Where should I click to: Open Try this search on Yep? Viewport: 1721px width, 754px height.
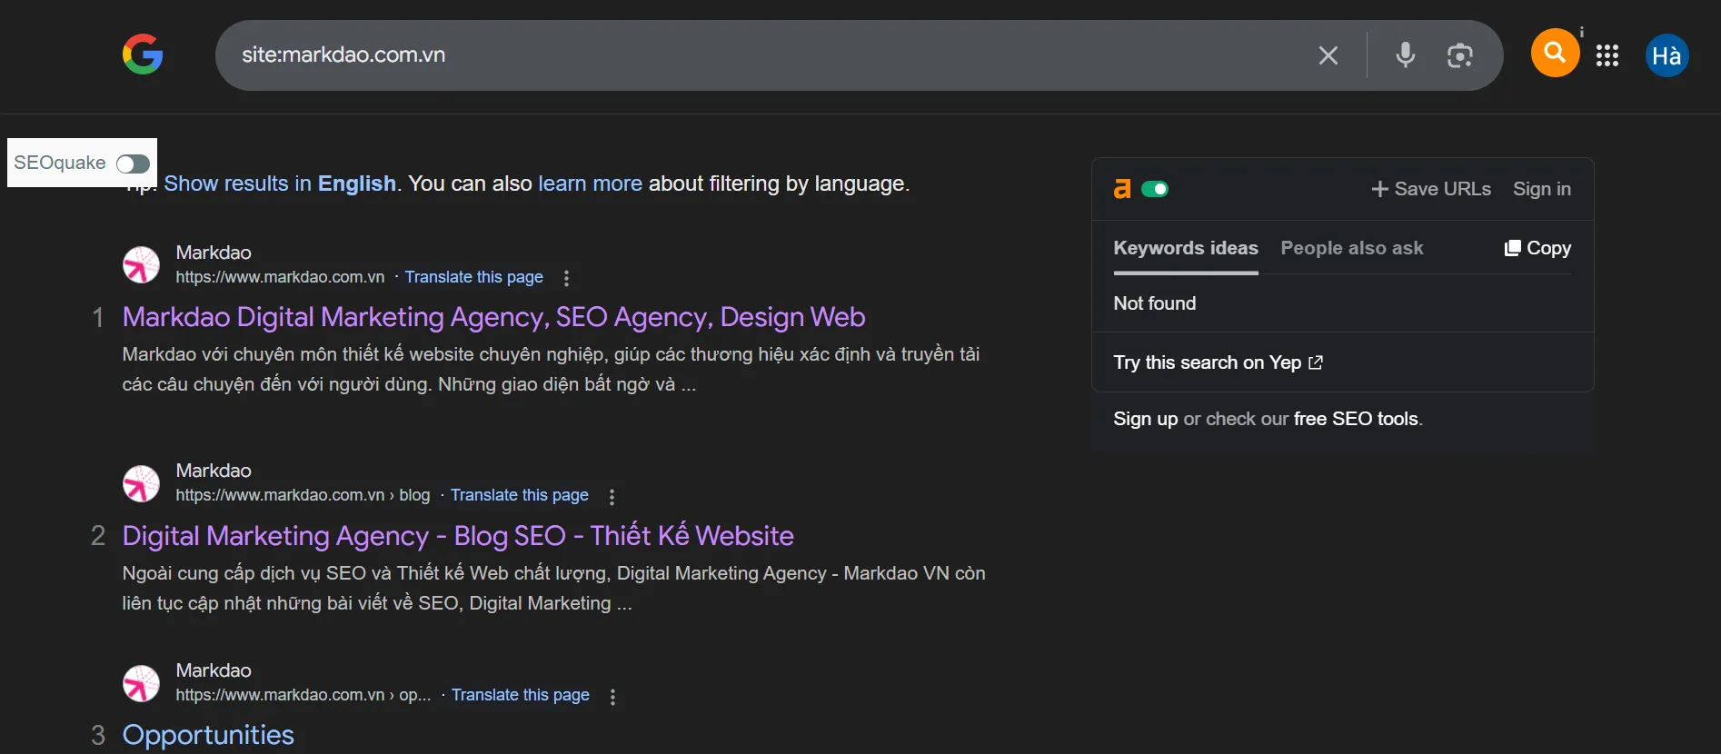click(x=1218, y=362)
